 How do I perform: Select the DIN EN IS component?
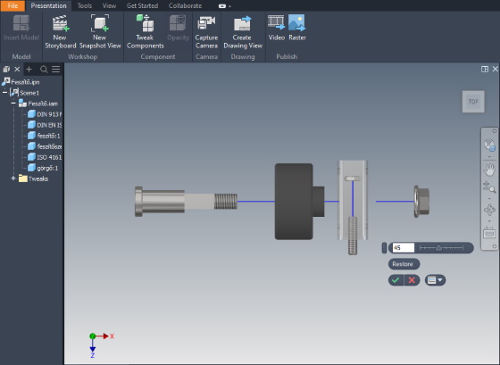(45, 125)
